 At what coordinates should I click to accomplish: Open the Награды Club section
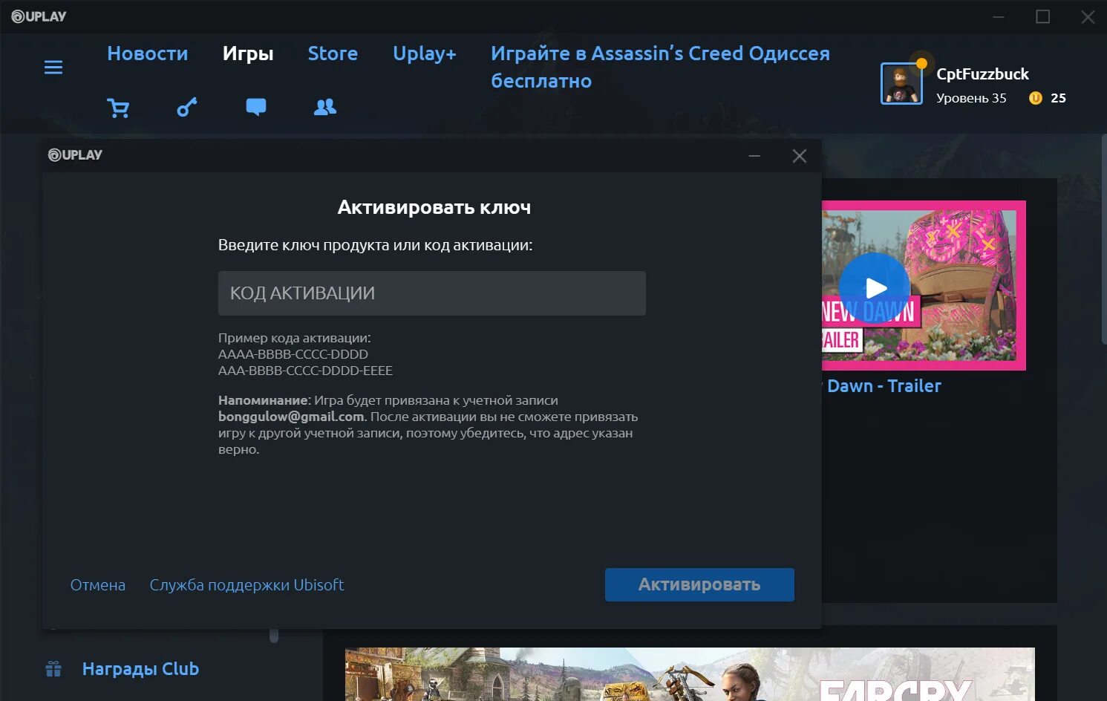(x=140, y=669)
